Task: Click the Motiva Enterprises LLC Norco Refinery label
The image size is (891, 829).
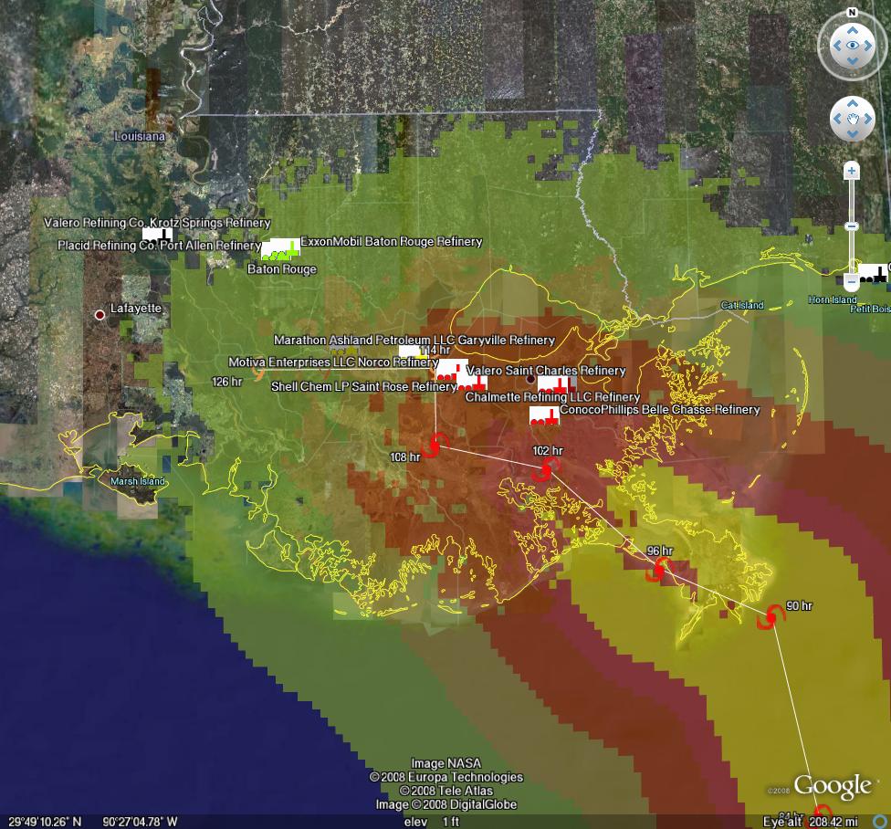Action: 333,362
